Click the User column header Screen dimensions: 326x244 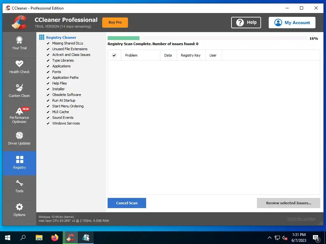214,55
